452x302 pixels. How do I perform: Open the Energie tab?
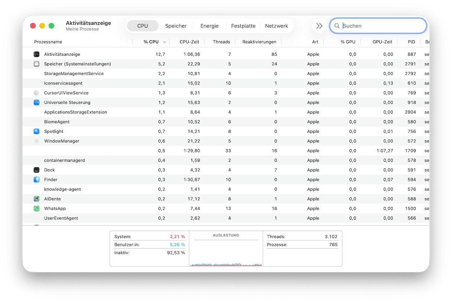209,26
